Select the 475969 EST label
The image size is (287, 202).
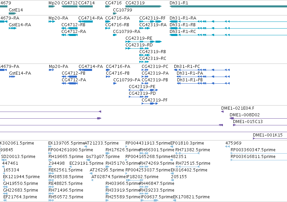tap(233, 143)
